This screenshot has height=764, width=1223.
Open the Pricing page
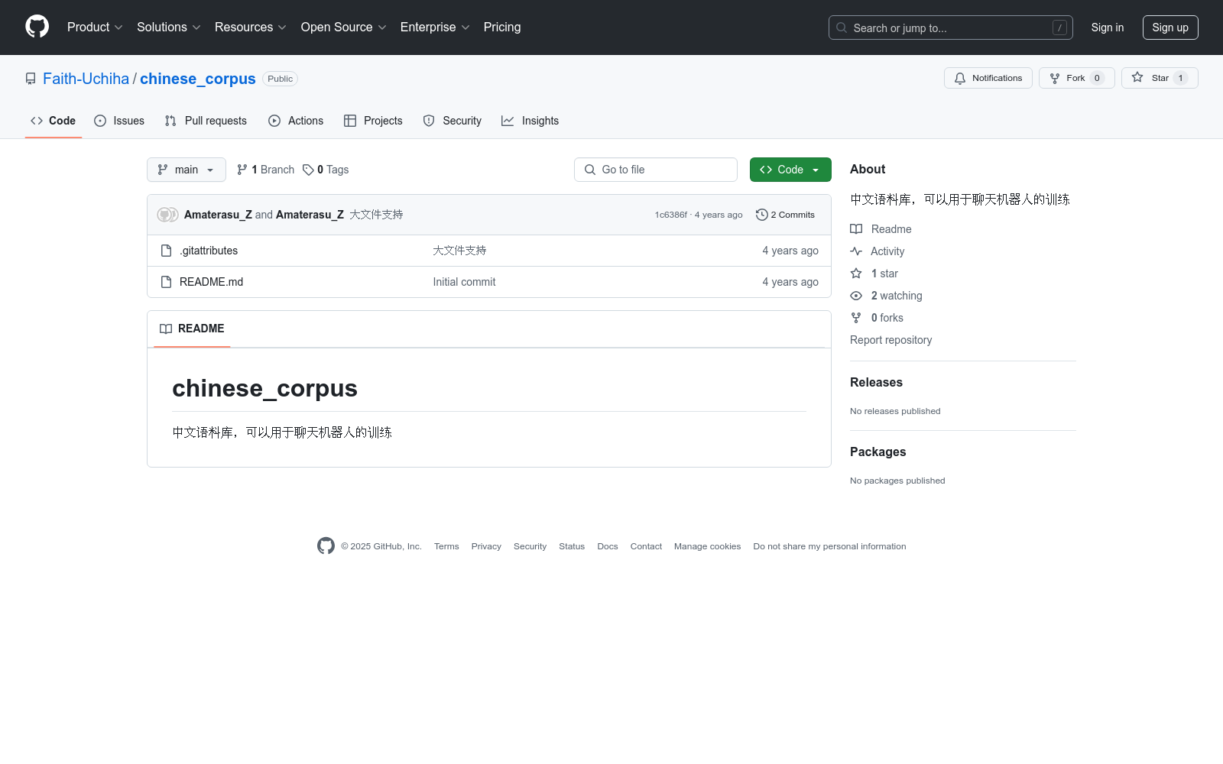click(x=502, y=27)
